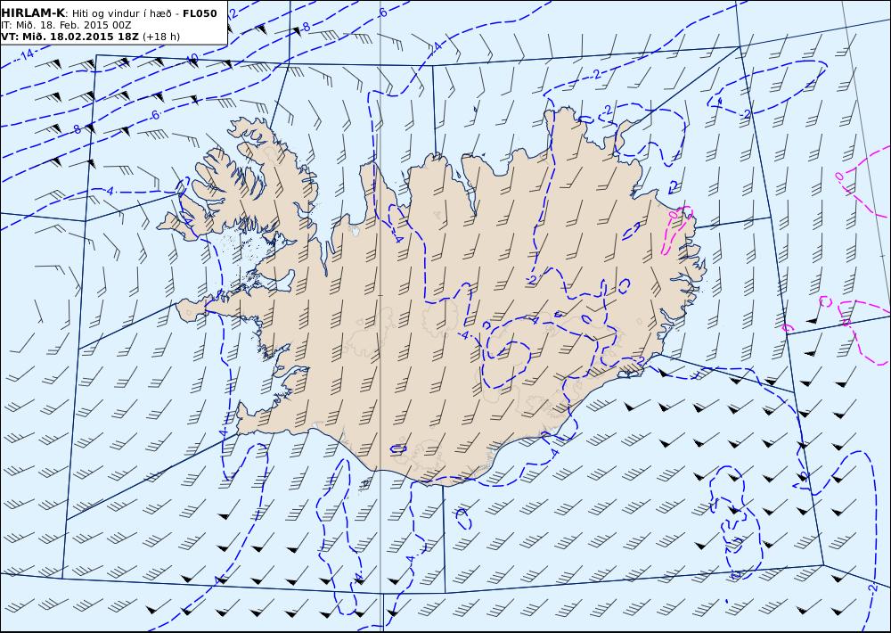Click the '(+18 h)' forecast offset text
This screenshot has width=891, height=633.
tap(160, 37)
